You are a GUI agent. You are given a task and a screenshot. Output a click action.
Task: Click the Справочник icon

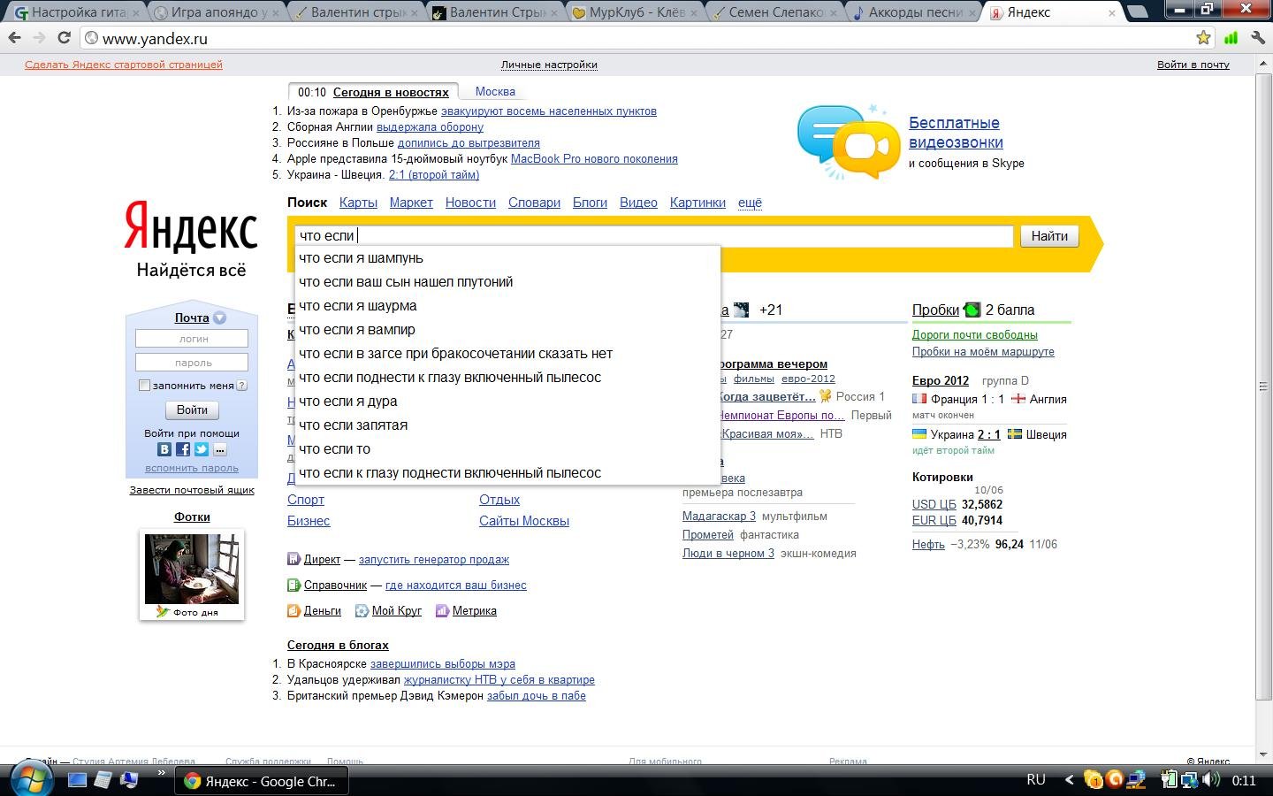point(293,585)
